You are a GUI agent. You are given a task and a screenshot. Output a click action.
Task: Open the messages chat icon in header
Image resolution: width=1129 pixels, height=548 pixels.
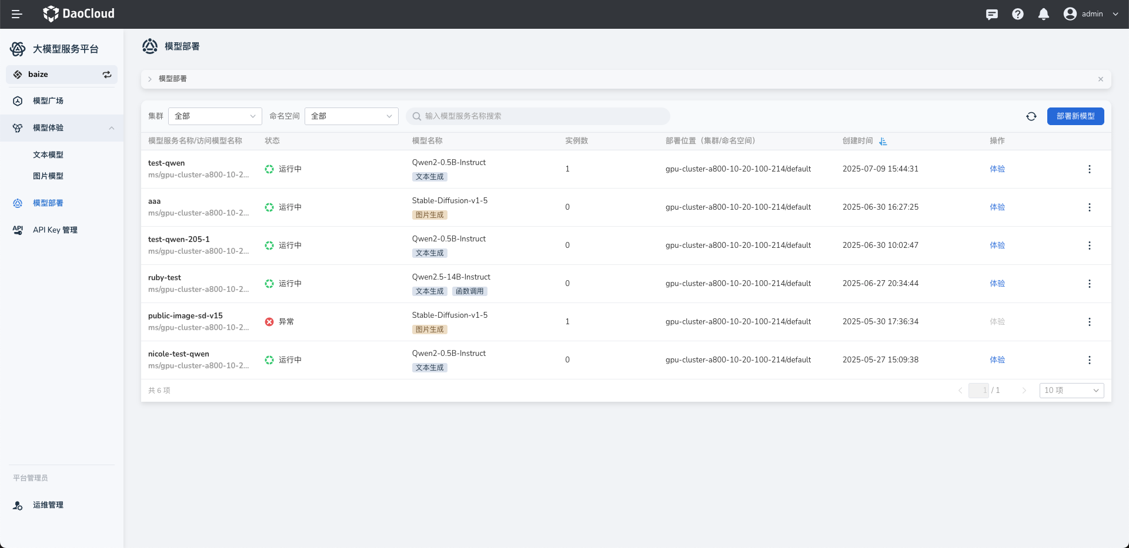[x=991, y=14]
